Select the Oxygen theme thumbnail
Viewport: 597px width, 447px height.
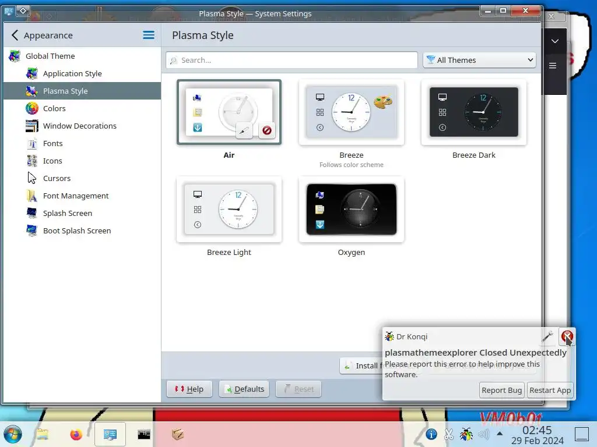352,210
